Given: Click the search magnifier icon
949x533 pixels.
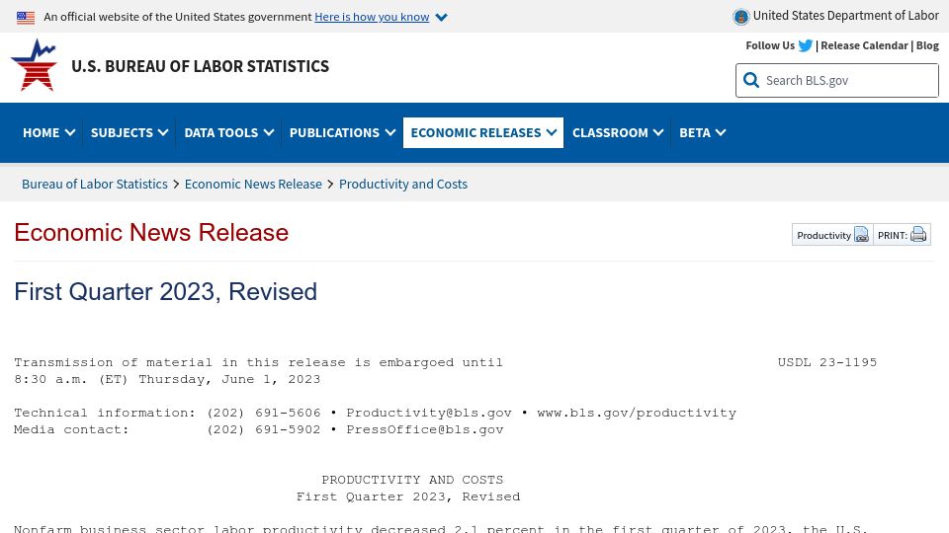Looking at the screenshot, I should [x=751, y=80].
